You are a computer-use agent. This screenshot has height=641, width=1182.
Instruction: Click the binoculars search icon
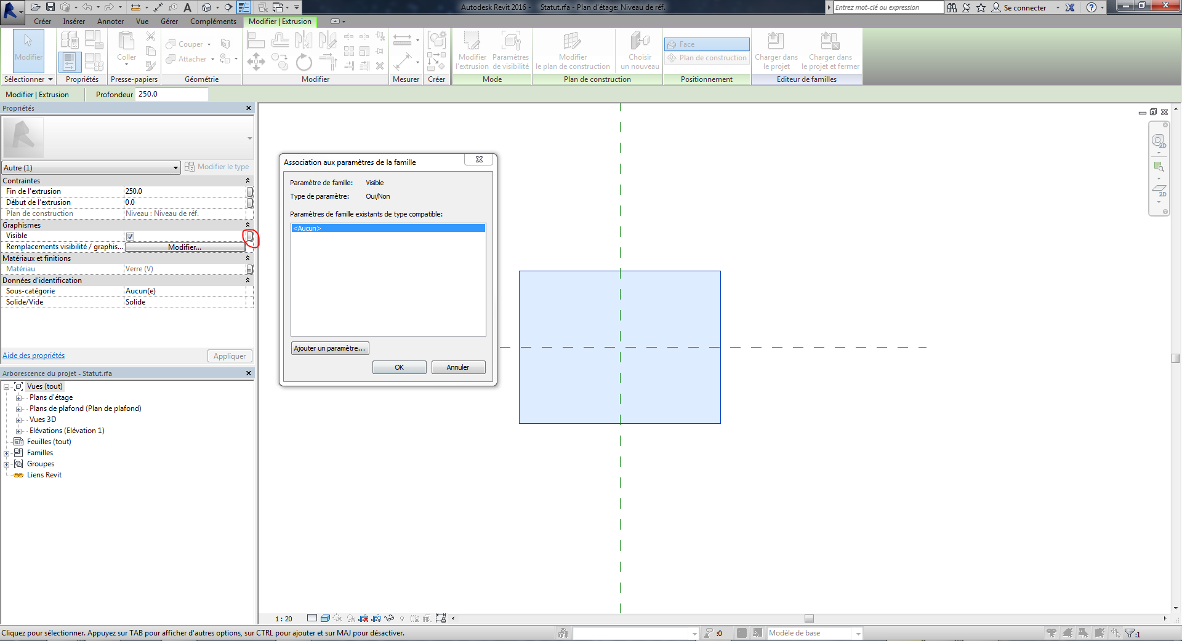pyautogui.click(x=952, y=7)
